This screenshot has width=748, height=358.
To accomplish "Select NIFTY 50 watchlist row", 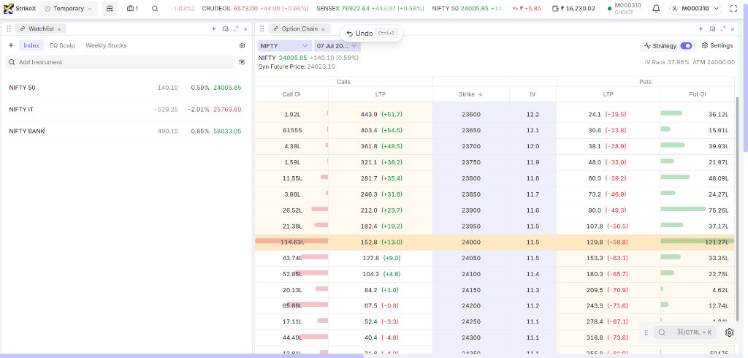I will (x=126, y=88).
